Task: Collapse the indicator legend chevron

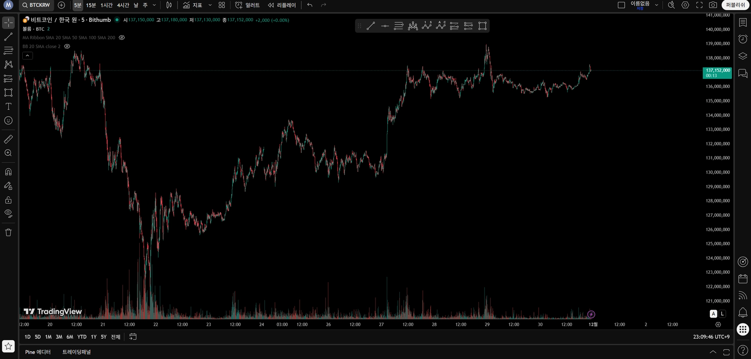Action: pos(27,56)
